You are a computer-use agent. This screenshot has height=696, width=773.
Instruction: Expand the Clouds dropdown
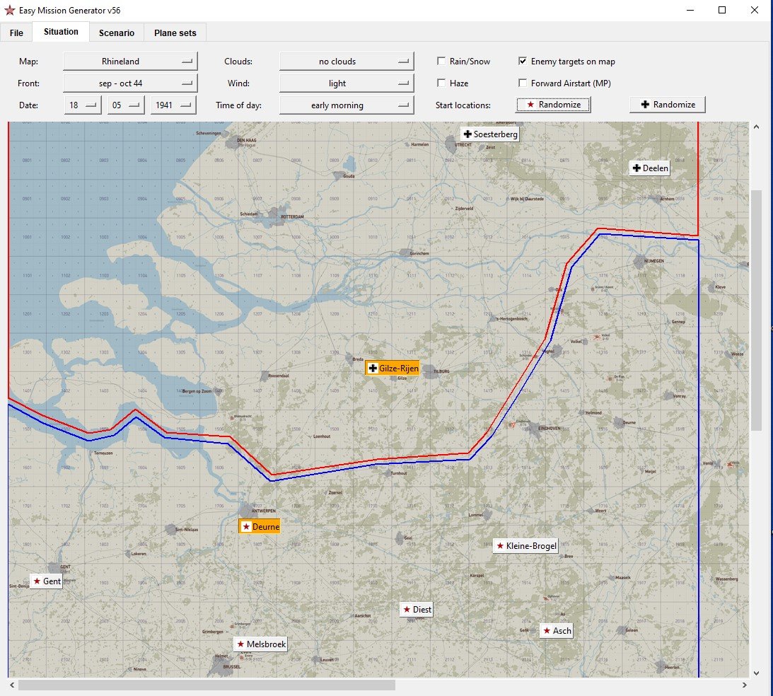[x=347, y=61]
